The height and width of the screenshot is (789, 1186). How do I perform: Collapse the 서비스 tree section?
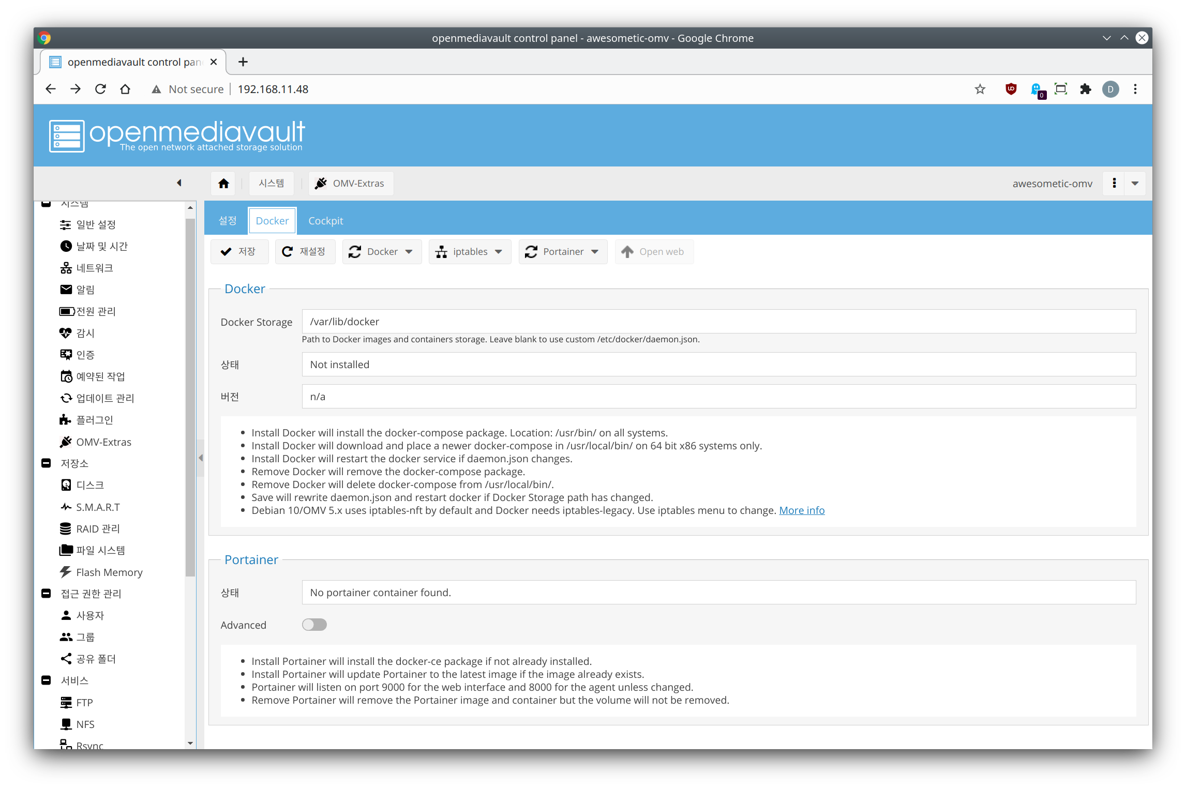[46, 680]
